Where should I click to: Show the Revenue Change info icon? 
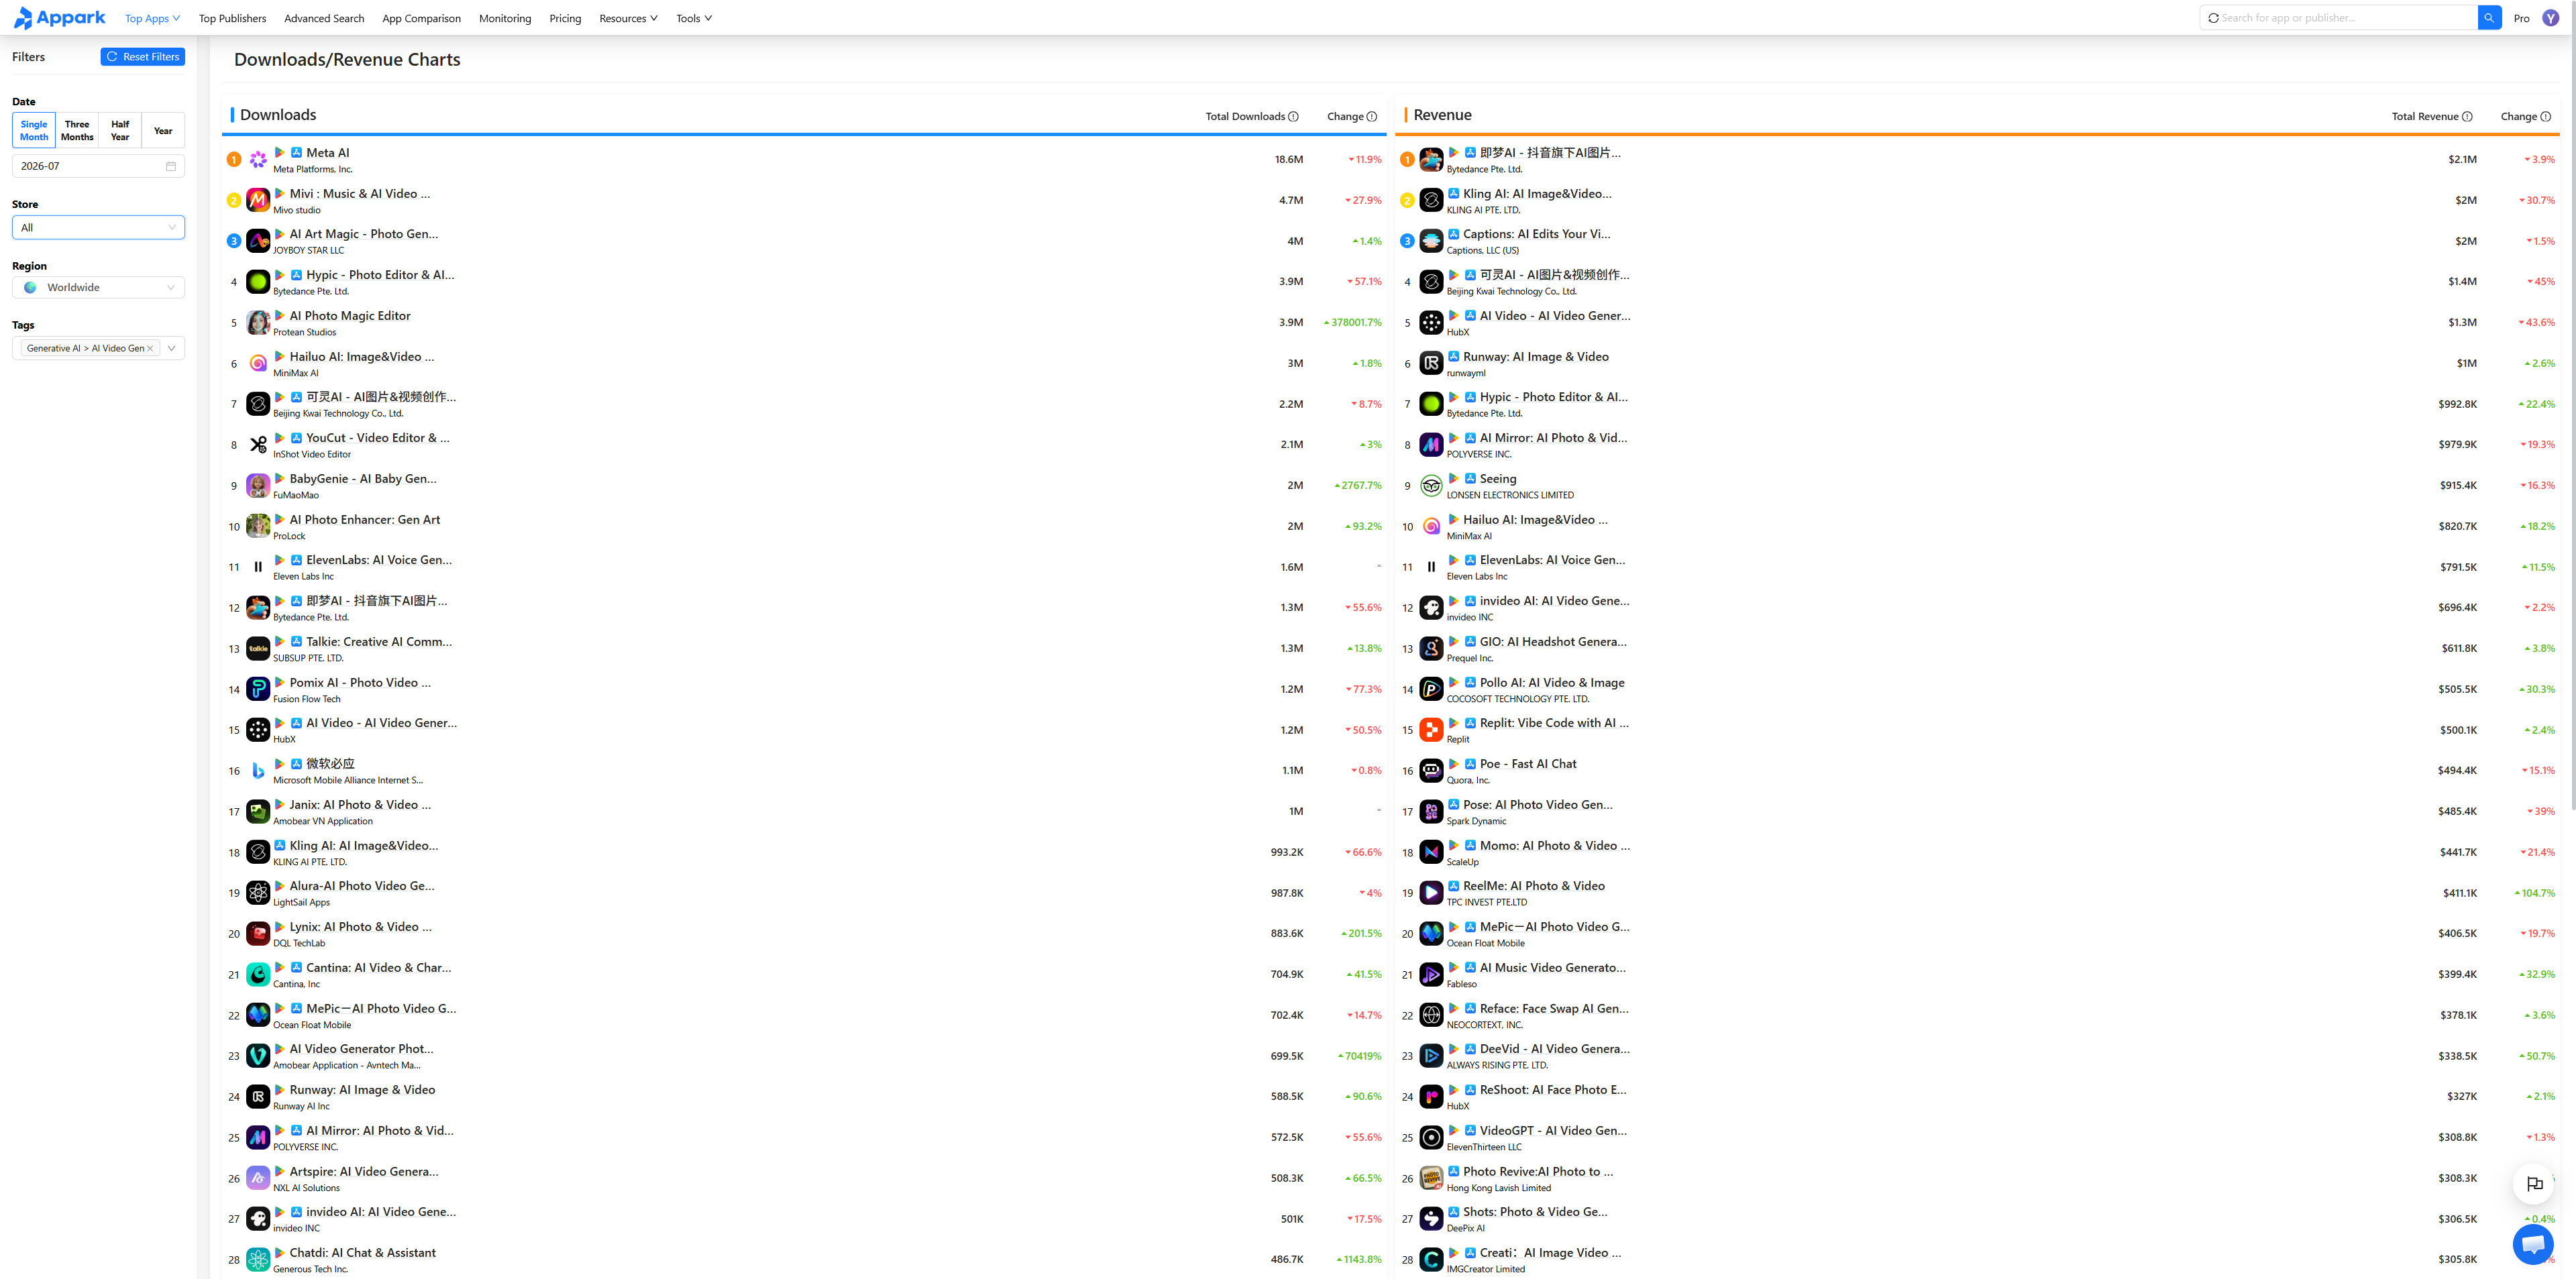pos(2546,117)
